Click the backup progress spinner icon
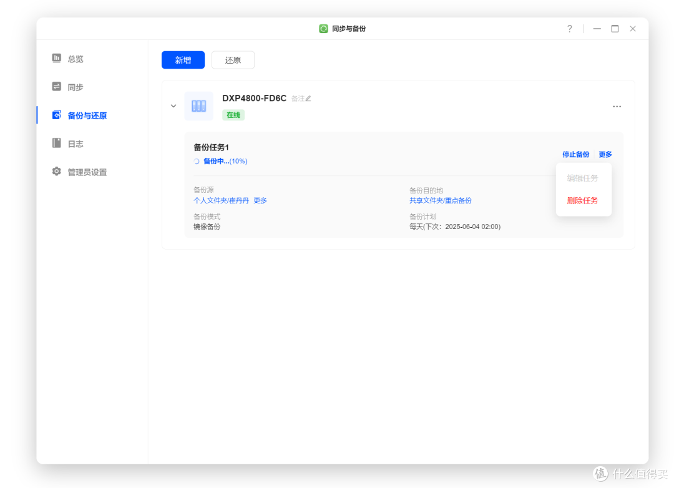This screenshot has height=488, width=674. pos(197,161)
